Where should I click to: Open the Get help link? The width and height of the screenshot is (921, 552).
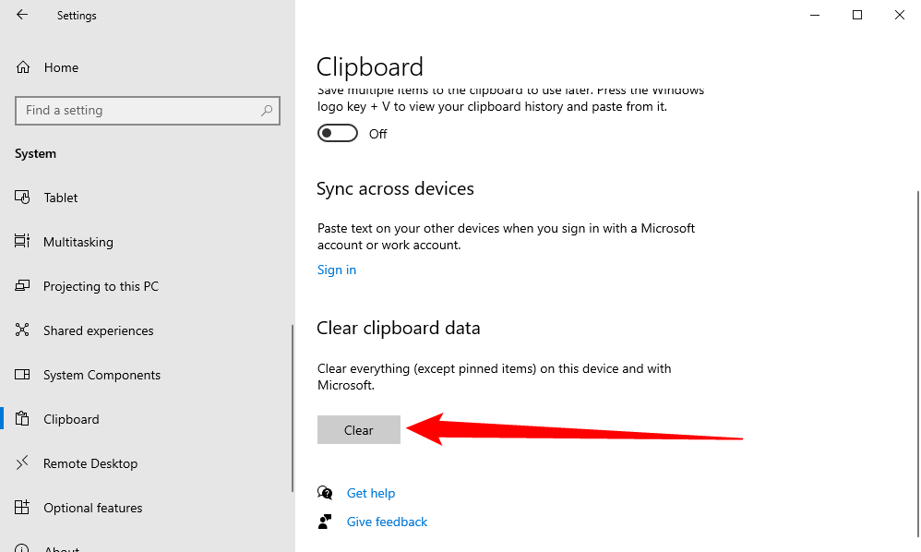click(371, 493)
